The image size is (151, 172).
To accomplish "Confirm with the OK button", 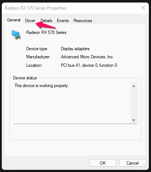I will coord(103,163).
